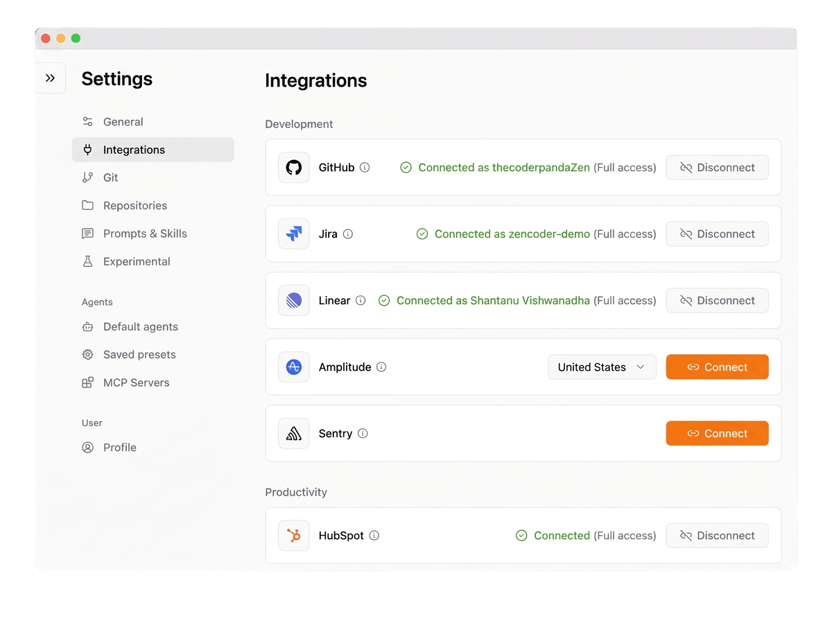Image resolution: width=832 pixels, height=621 pixels.
Task: Click the yellow window minimize button
Action: (x=61, y=38)
